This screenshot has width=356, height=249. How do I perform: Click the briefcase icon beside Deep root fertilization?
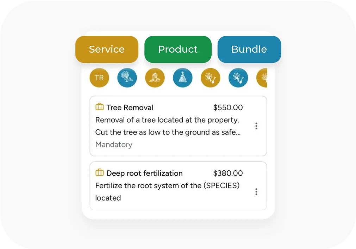tap(100, 173)
